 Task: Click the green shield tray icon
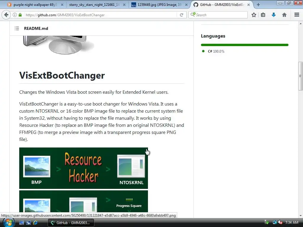267,223
